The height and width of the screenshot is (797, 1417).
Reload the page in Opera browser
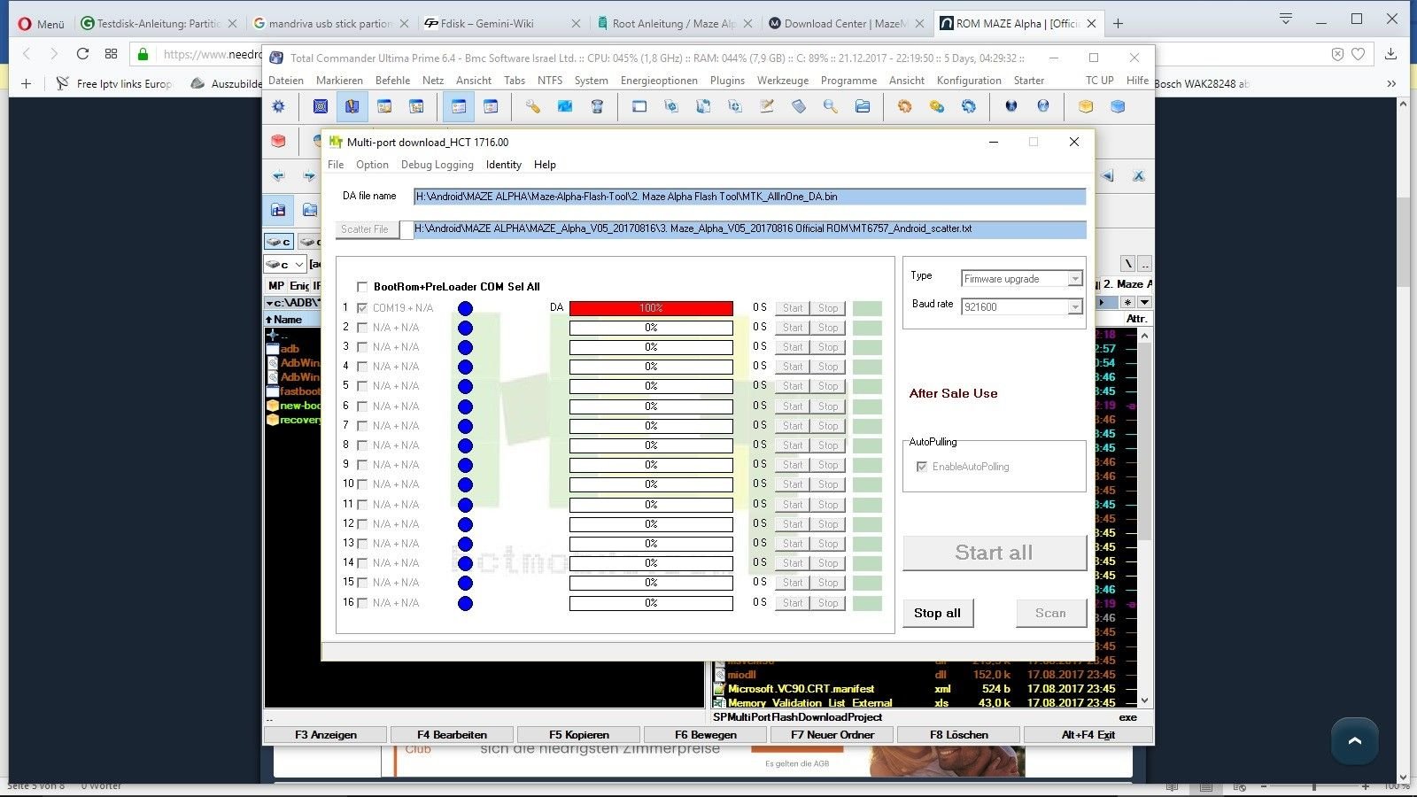point(82,54)
